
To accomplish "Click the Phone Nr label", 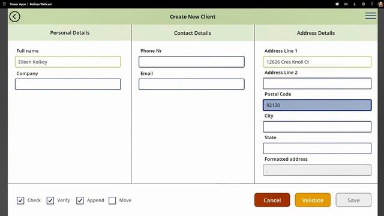I will coord(151,51).
